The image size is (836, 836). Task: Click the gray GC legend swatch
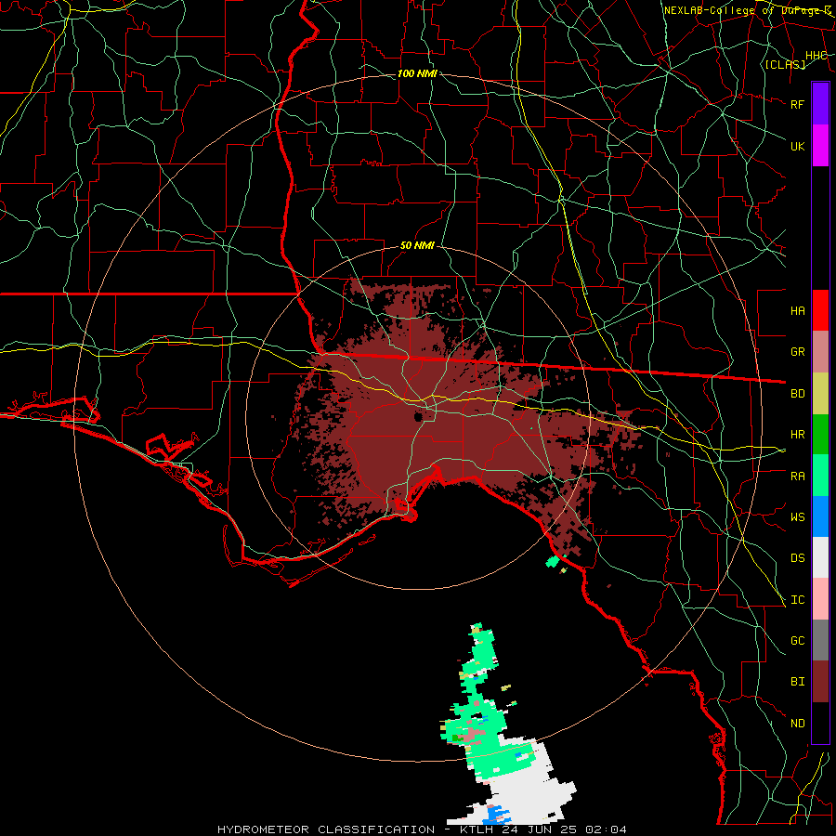click(x=820, y=640)
